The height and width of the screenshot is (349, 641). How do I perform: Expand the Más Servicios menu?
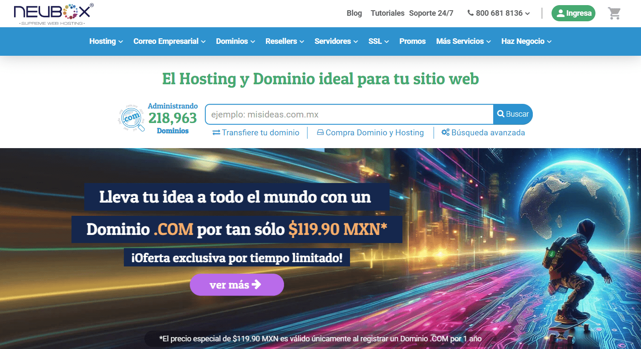pos(463,41)
